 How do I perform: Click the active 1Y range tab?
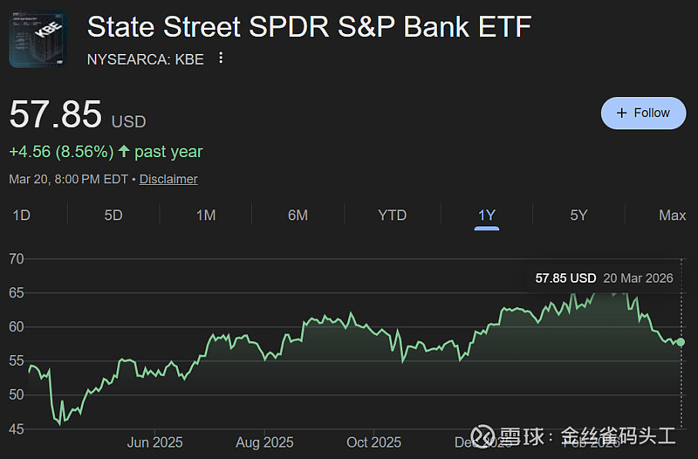coord(487,216)
